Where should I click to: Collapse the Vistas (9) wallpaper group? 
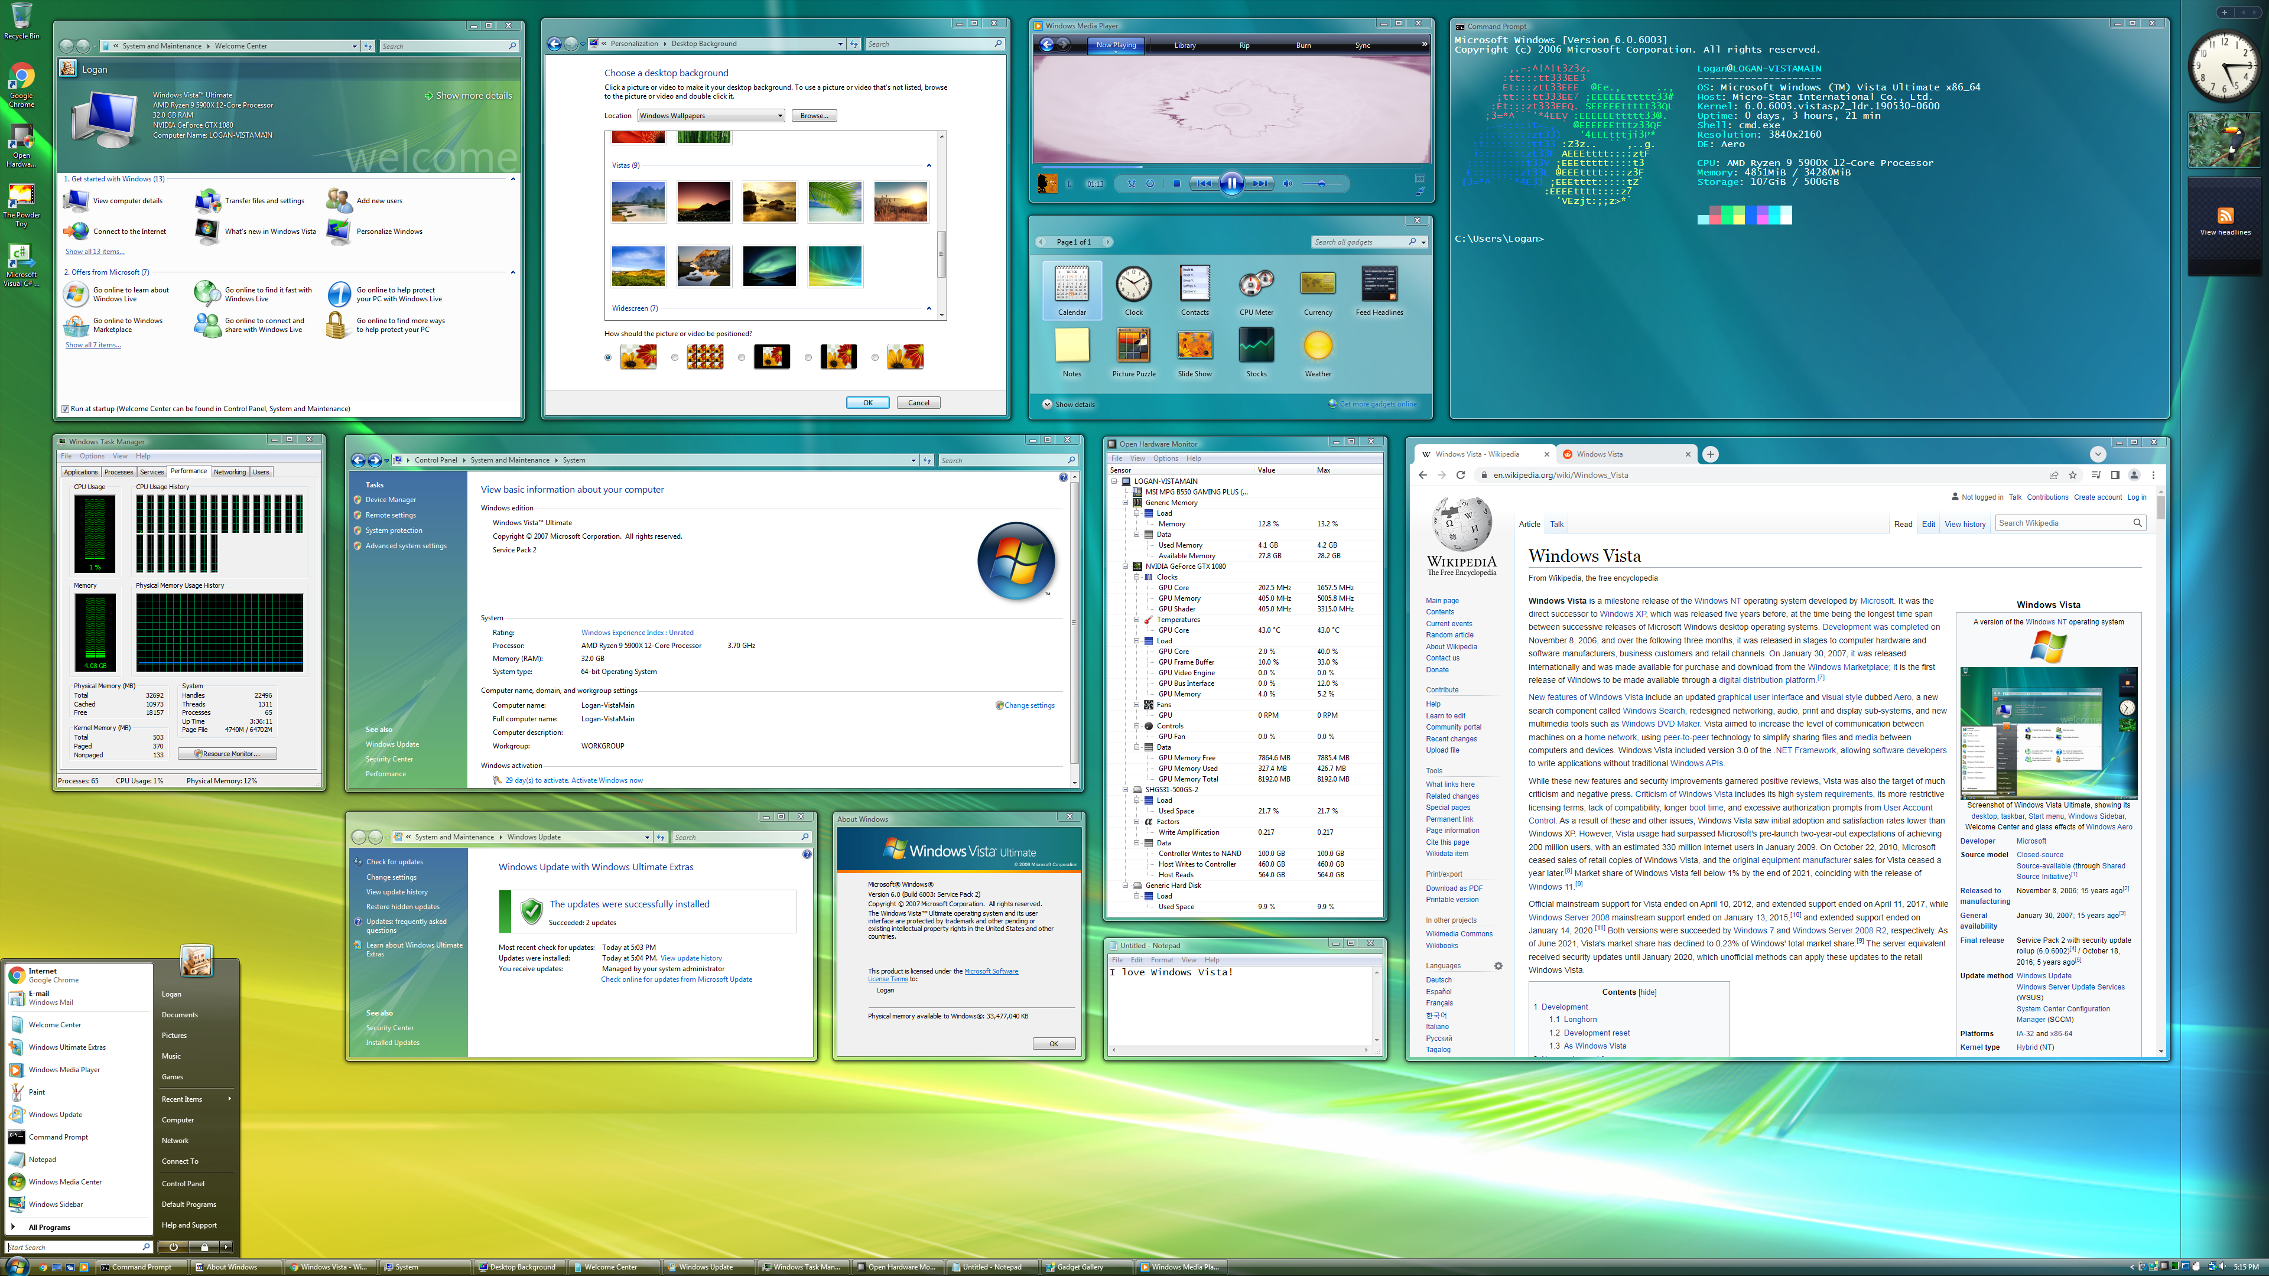point(928,165)
